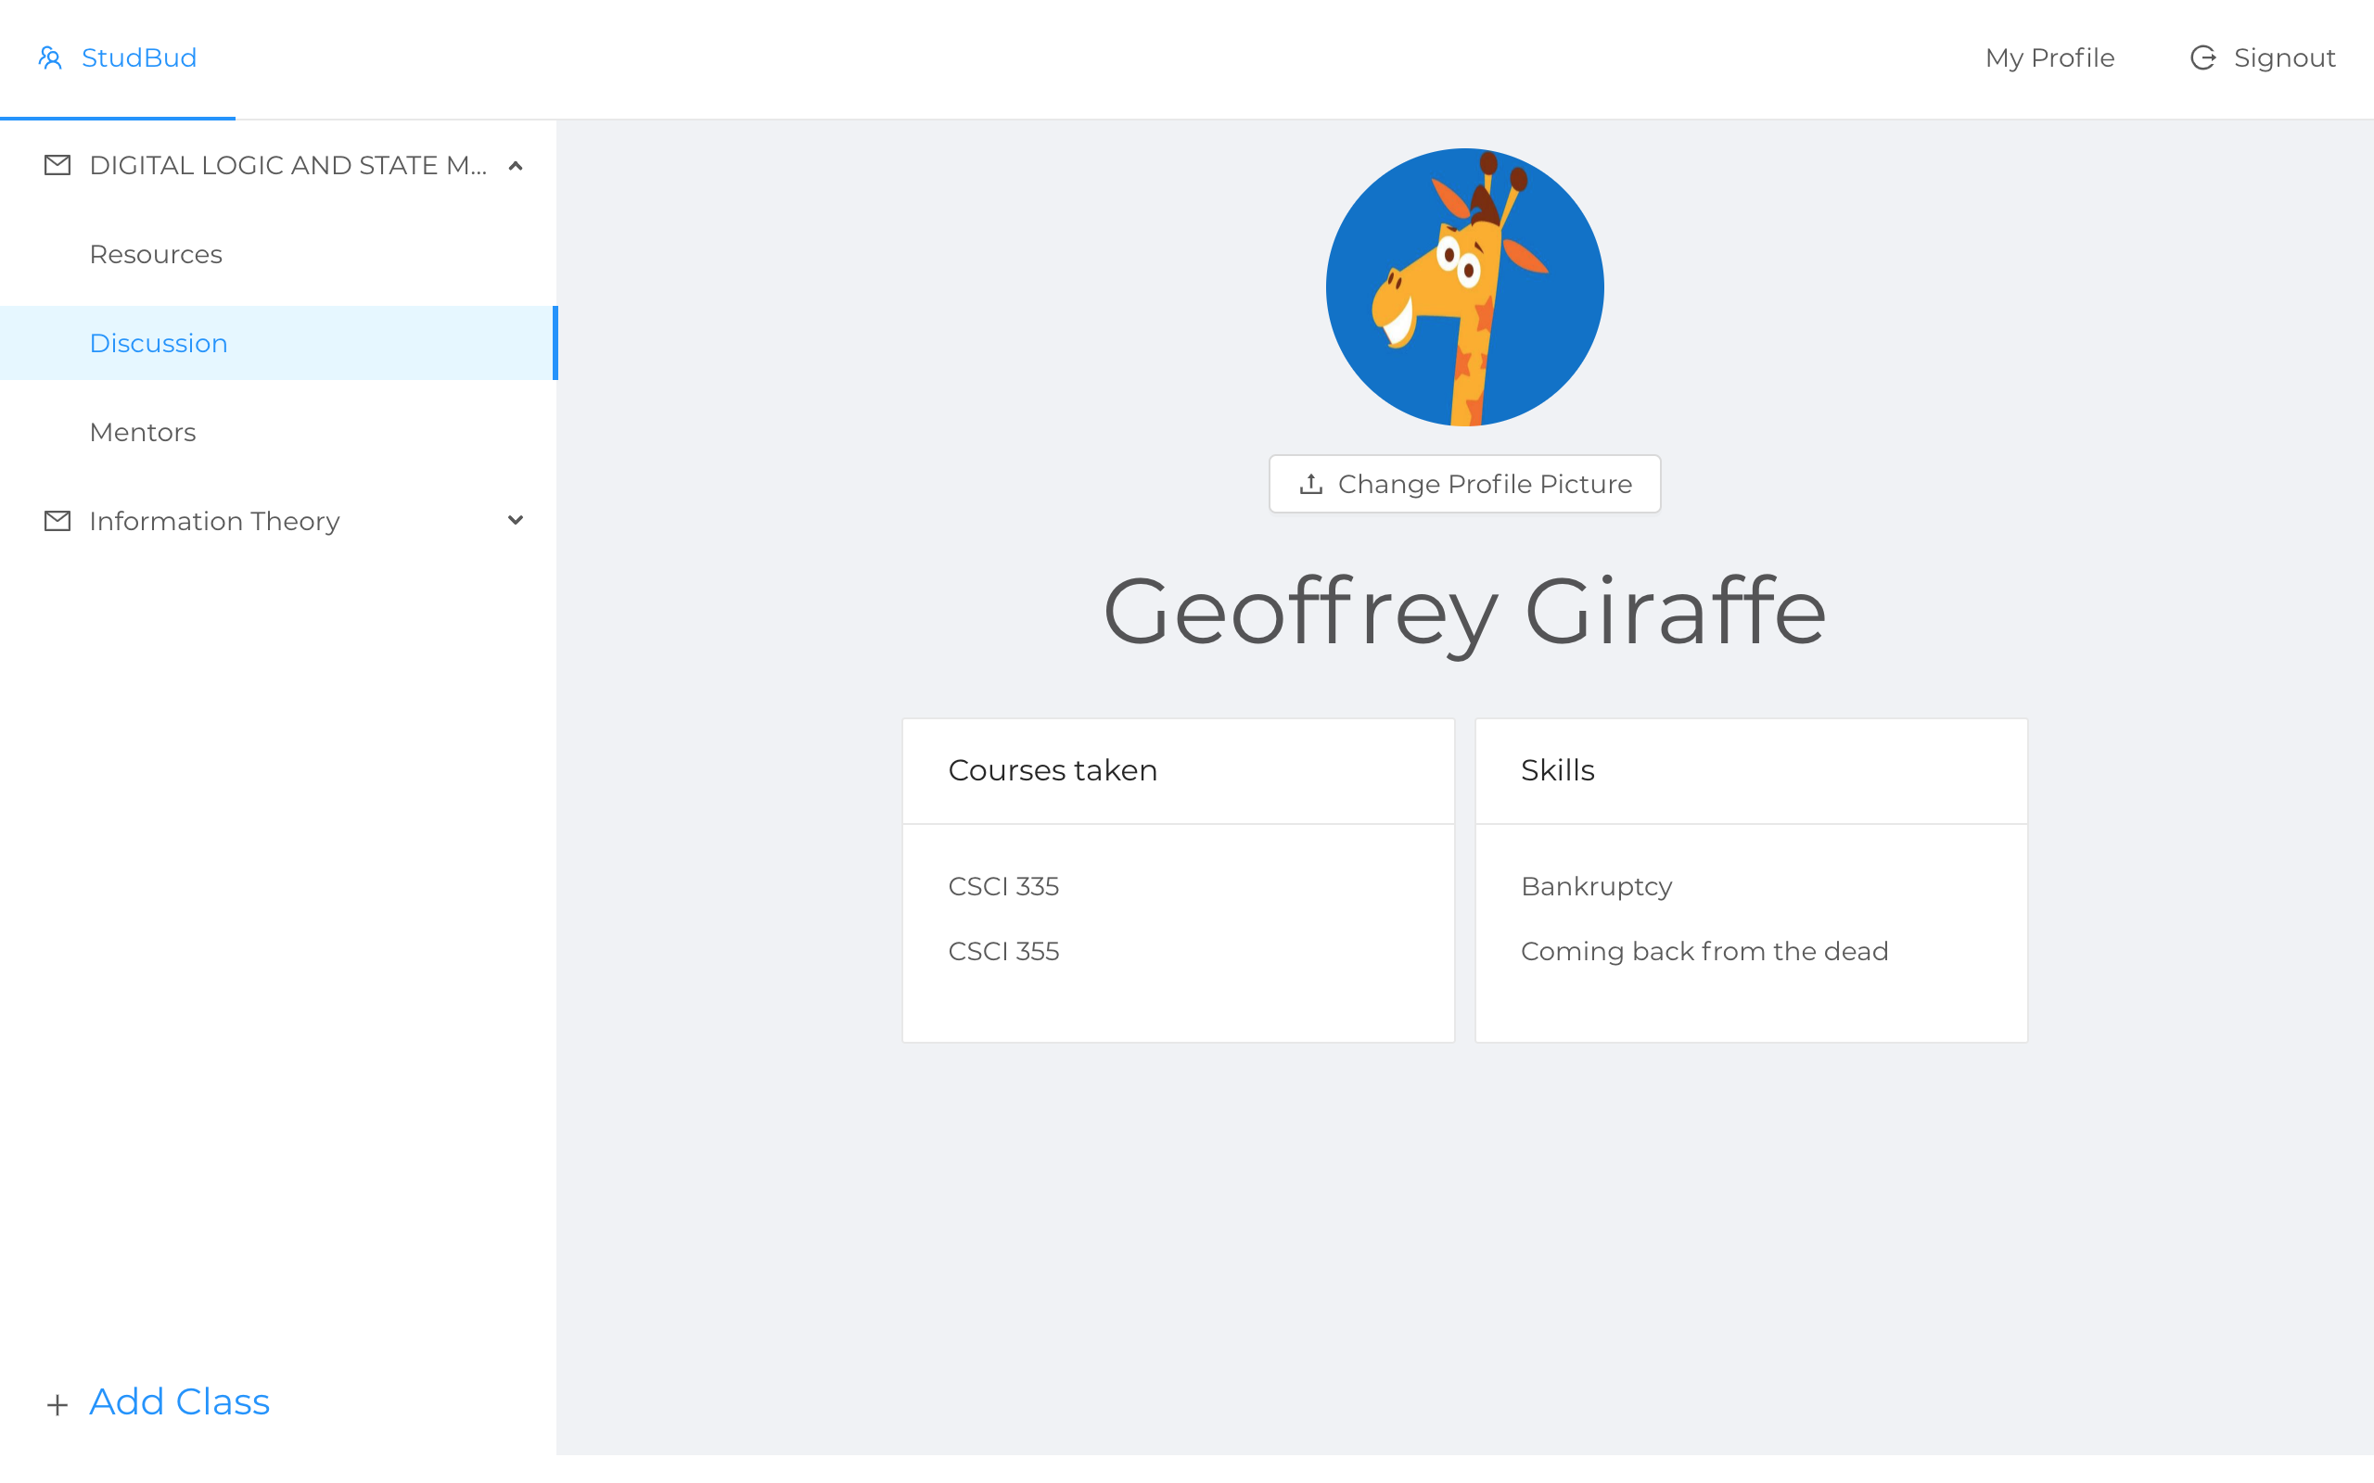Click the giraffe profile picture
The height and width of the screenshot is (1483, 2374).
(1464, 287)
